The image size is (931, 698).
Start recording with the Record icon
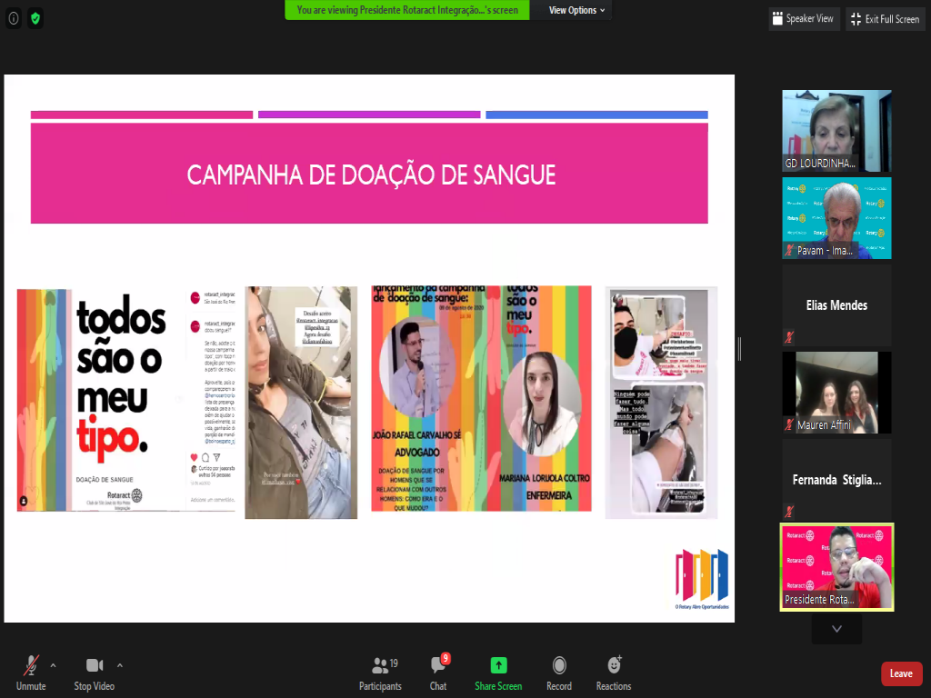559,665
